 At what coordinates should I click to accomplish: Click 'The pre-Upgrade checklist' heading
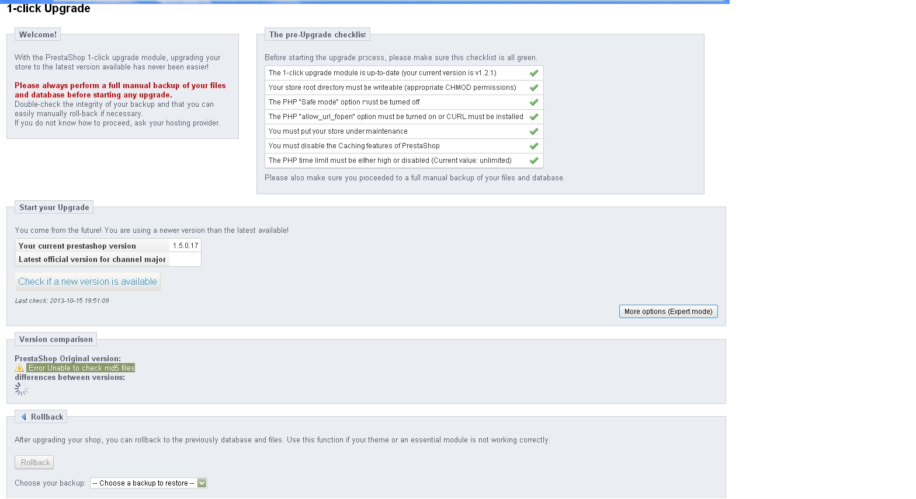317,35
